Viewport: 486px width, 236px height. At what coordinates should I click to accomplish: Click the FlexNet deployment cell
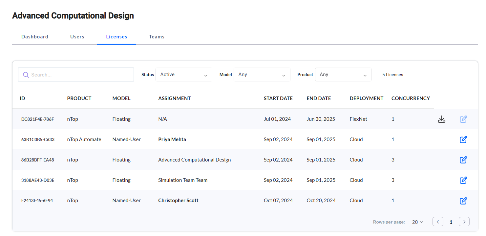[x=358, y=119]
